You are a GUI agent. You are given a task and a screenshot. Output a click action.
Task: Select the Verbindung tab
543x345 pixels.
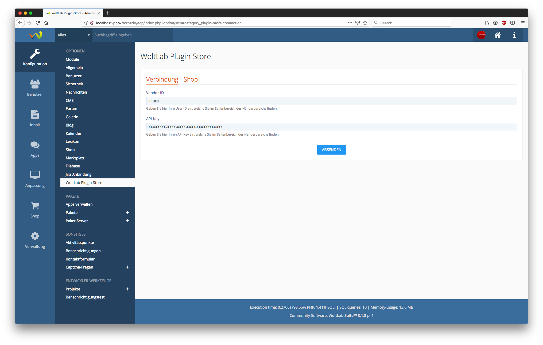(162, 79)
